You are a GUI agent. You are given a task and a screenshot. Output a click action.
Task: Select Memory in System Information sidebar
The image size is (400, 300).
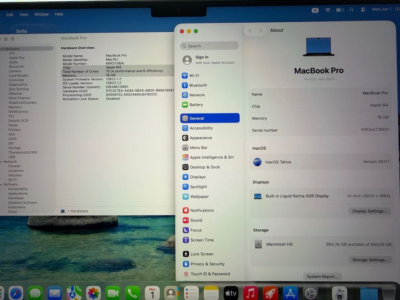[15, 107]
